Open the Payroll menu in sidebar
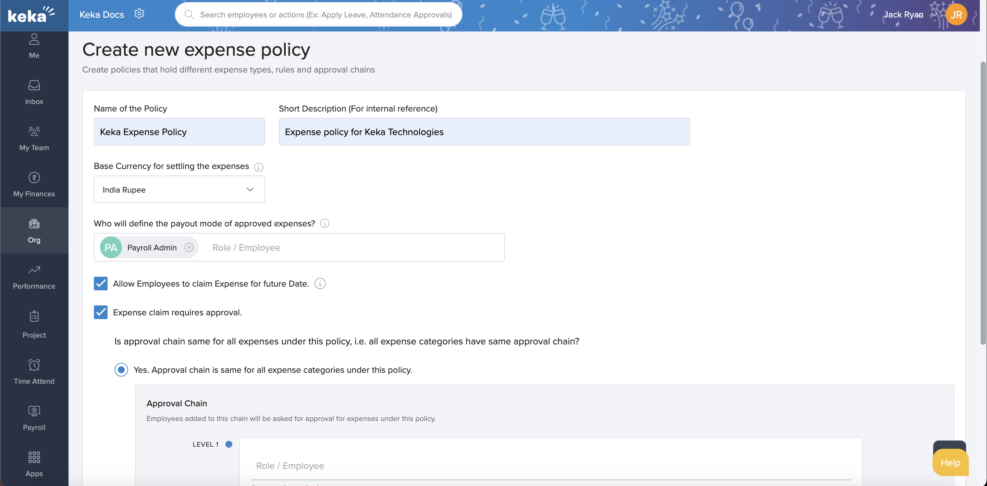 click(34, 418)
